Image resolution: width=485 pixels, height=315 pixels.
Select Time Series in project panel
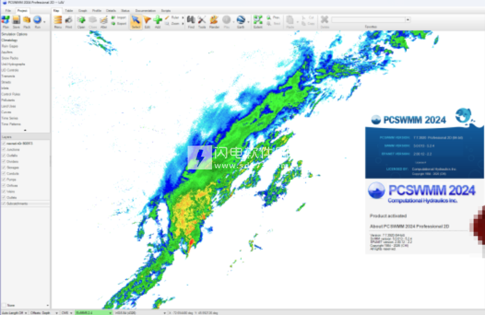(9, 118)
